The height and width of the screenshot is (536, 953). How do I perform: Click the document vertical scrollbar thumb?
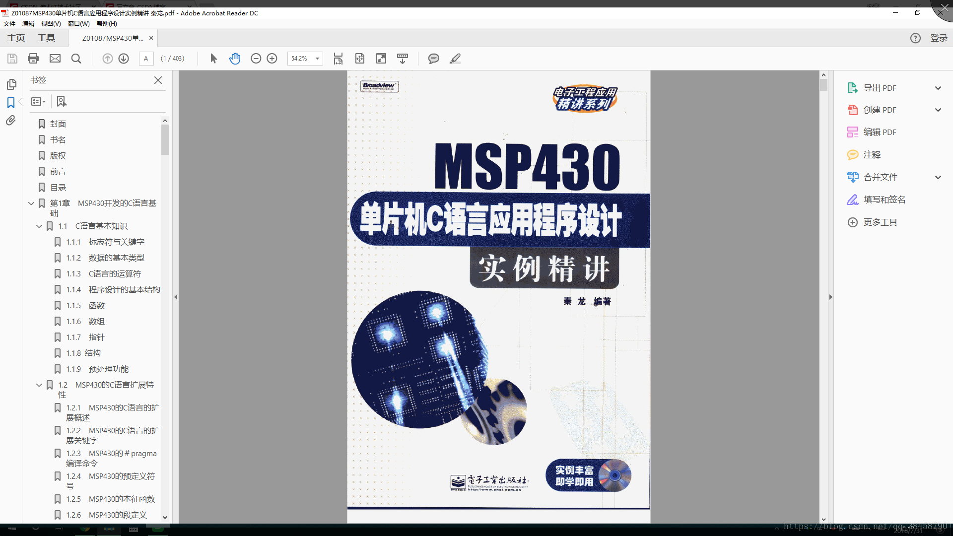point(823,85)
